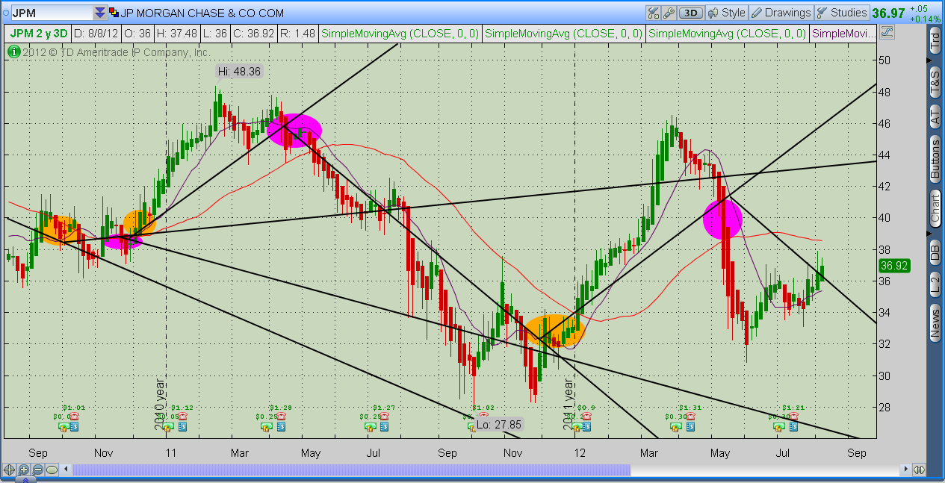Click the zoom in magnifier icon
The width and height of the screenshot is (945, 483).
[23, 470]
